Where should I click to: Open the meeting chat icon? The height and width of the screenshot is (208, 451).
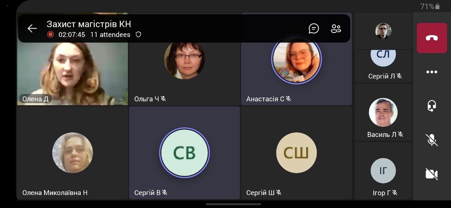click(x=314, y=29)
